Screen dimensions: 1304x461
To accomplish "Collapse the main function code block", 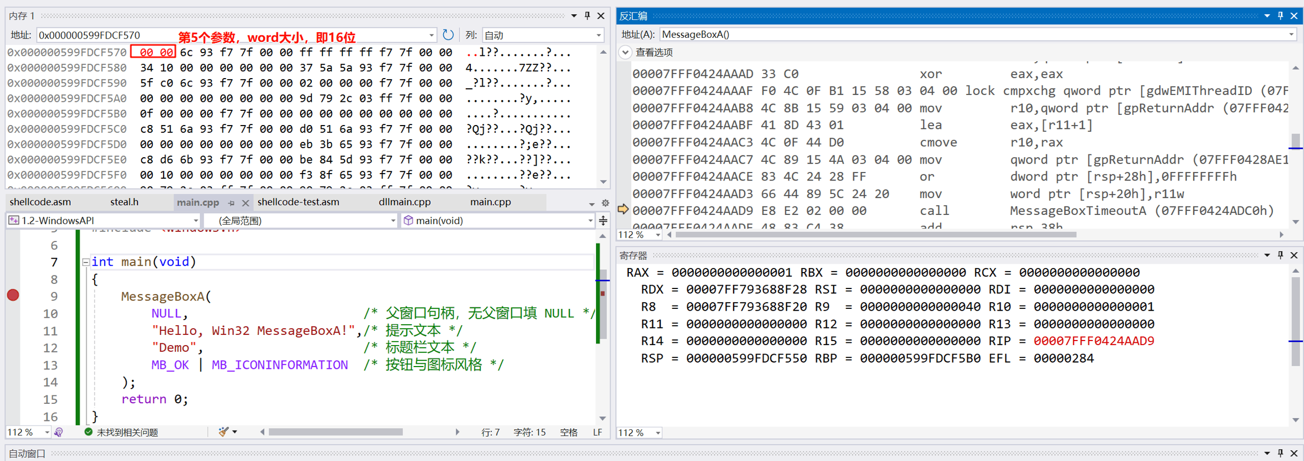I will coord(85,262).
